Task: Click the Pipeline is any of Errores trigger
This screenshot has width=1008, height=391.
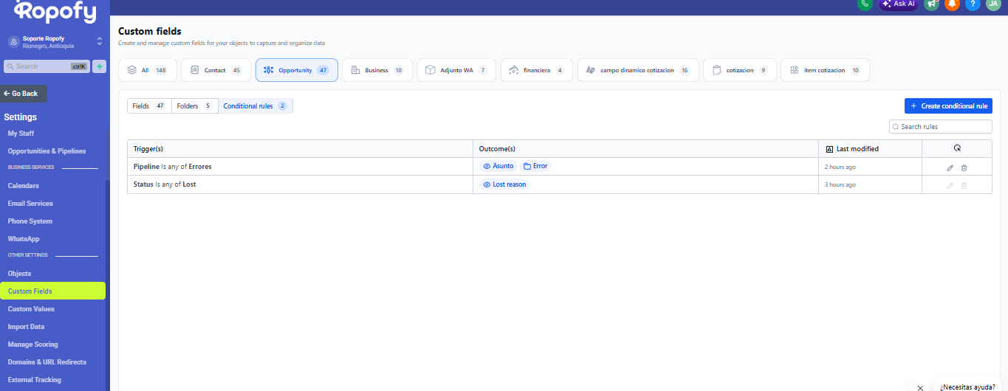Action: click(173, 167)
